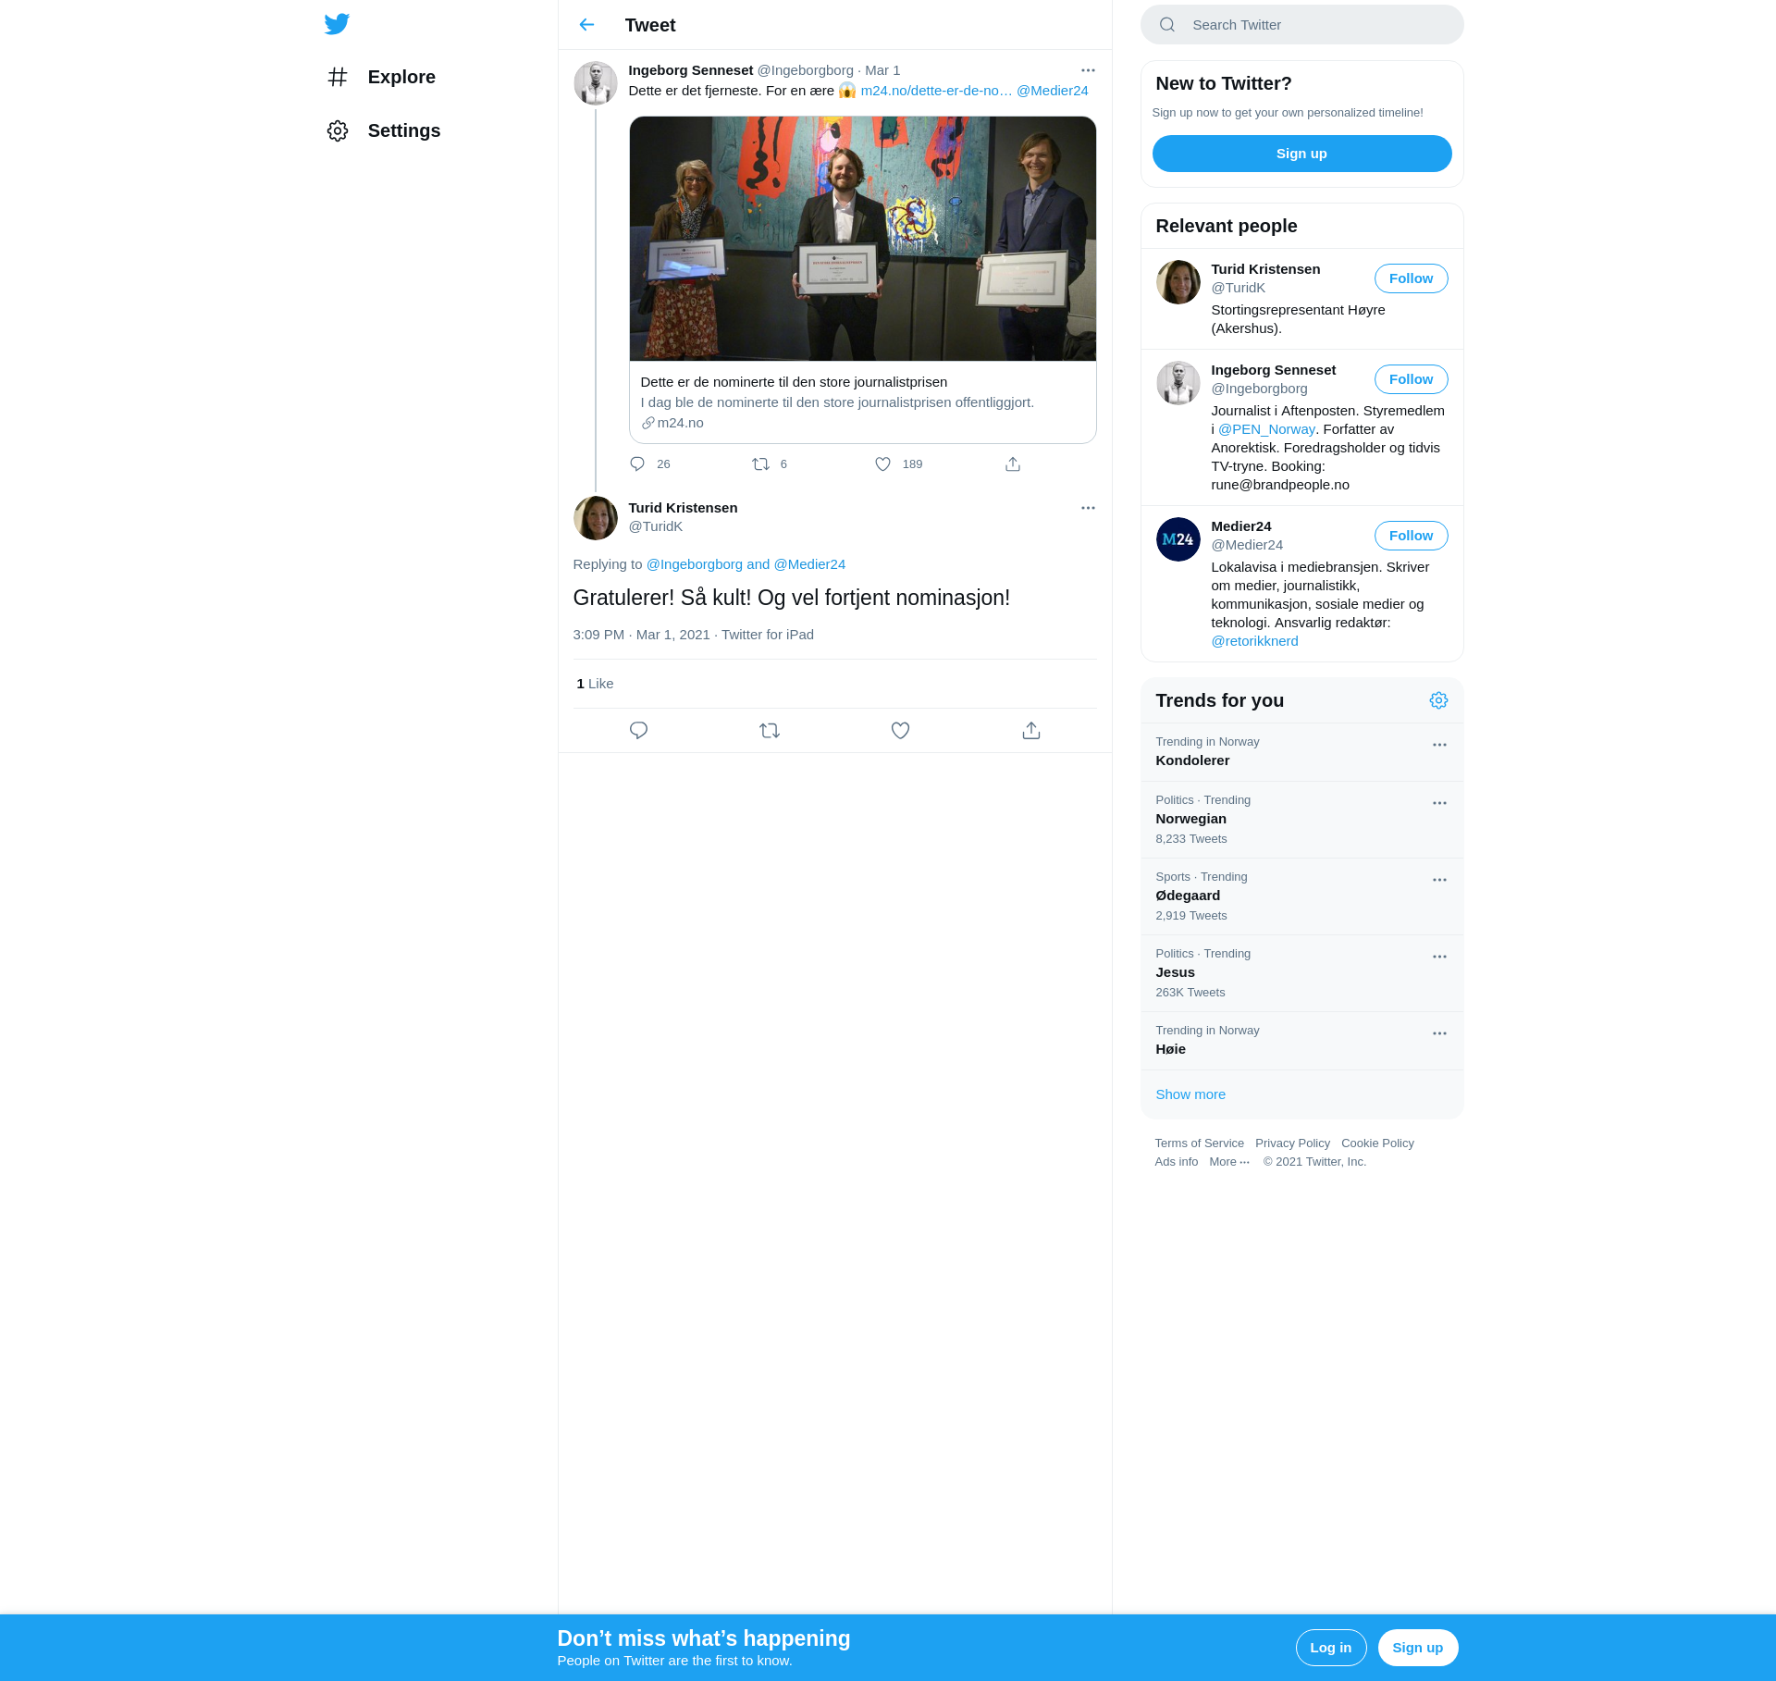This screenshot has width=1776, height=1681.
Task: Open the @Medier24 link in 'Replying to'
Action: pos(809,564)
